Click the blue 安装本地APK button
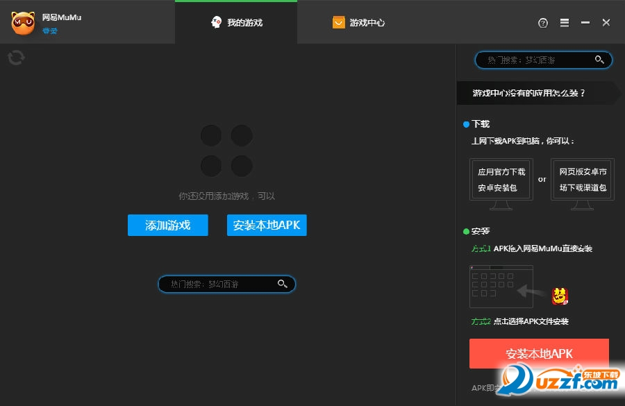Screen dimensions: 625x406 coord(267,226)
